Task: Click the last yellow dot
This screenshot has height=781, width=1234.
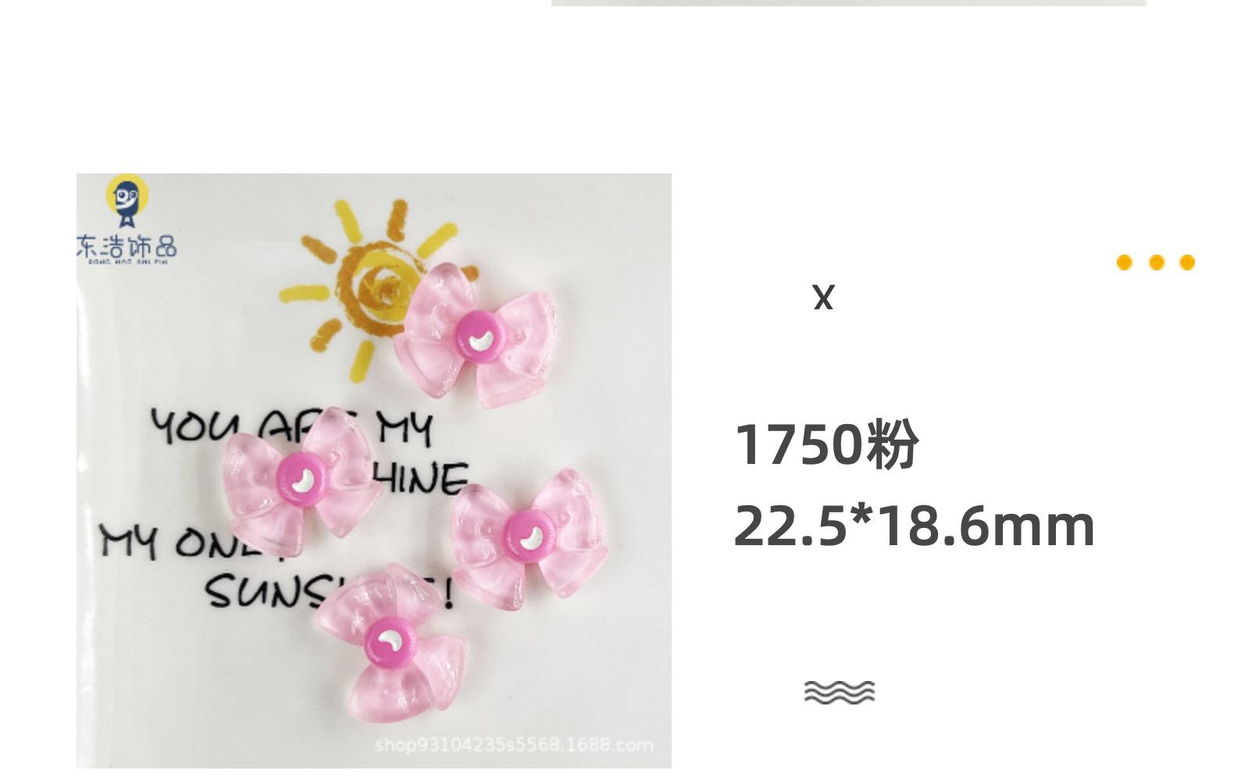Action: tap(1187, 262)
